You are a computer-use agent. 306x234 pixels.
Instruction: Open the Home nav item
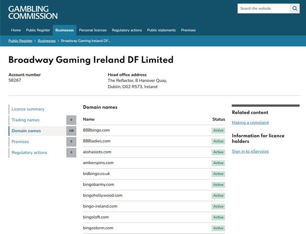(x=16, y=30)
